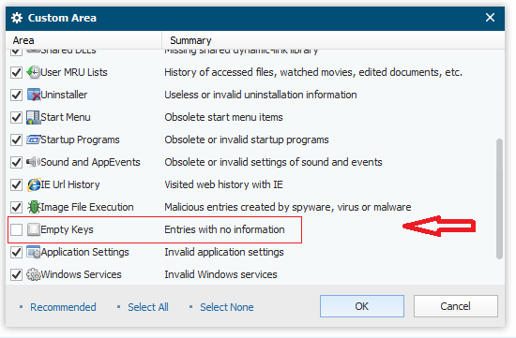Click 'History of accessed files' summary text
The height and width of the screenshot is (338, 516).
313,72
